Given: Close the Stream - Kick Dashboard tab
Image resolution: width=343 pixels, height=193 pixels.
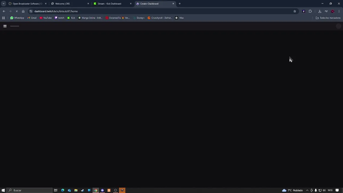Looking at the screenshot, I should (x=131, y=3).
